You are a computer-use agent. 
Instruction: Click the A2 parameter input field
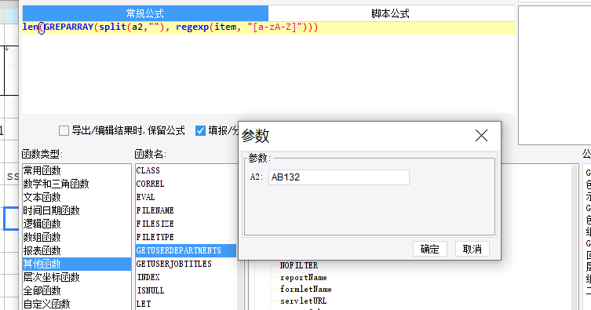point(339,177)
